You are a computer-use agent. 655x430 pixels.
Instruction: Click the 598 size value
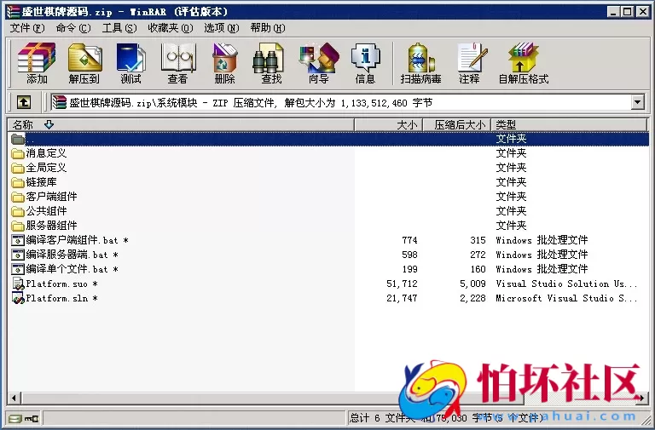[409, 255]
